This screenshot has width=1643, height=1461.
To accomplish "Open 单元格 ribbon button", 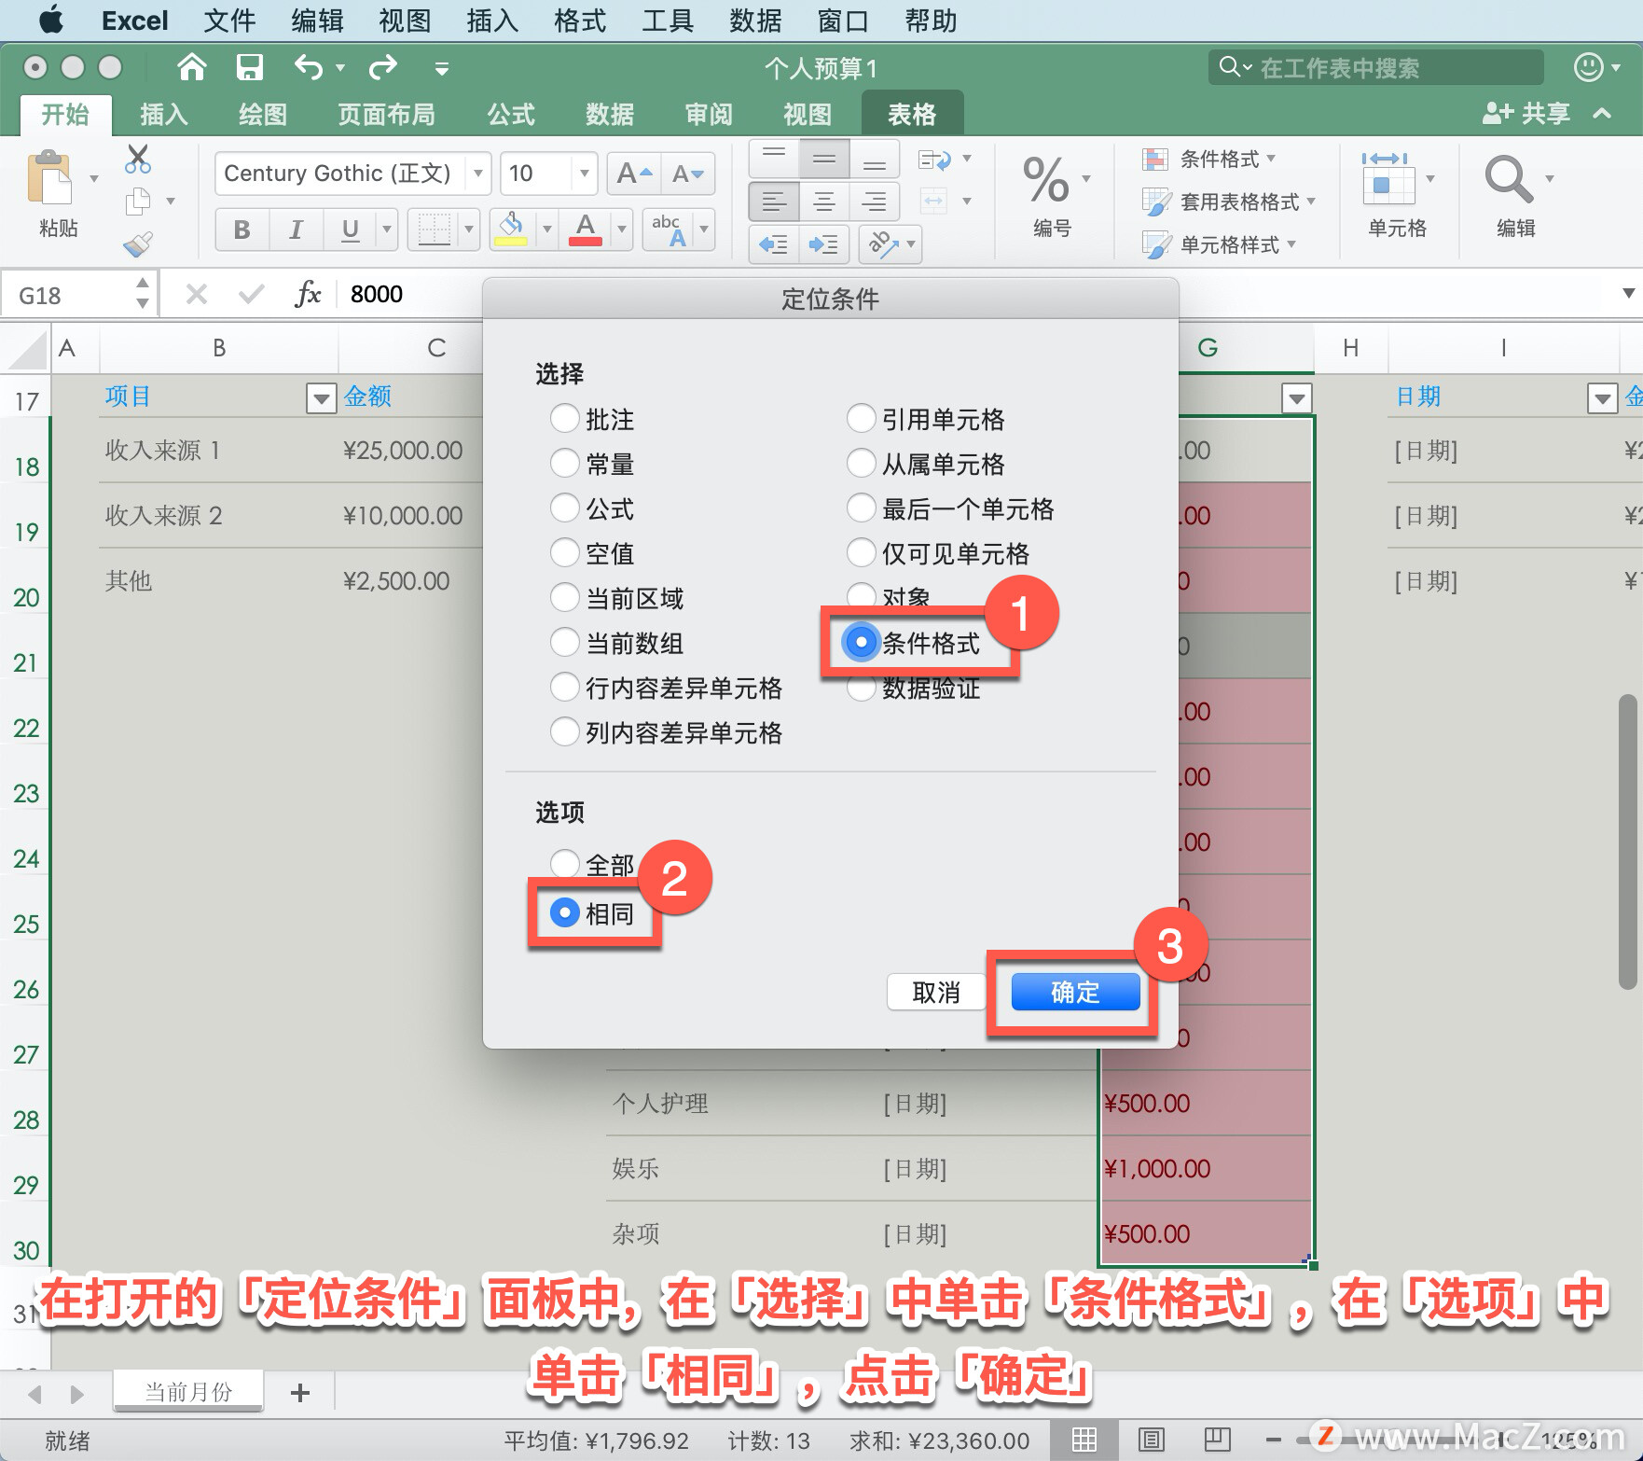I will pos(1396,195).
